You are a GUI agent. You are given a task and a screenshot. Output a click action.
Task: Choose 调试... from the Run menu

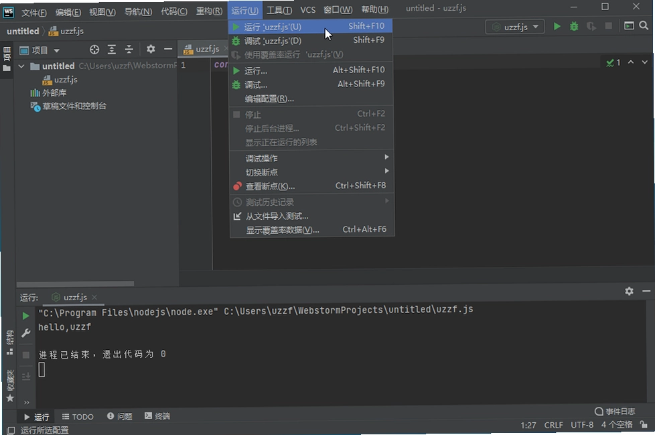point(311,84)
